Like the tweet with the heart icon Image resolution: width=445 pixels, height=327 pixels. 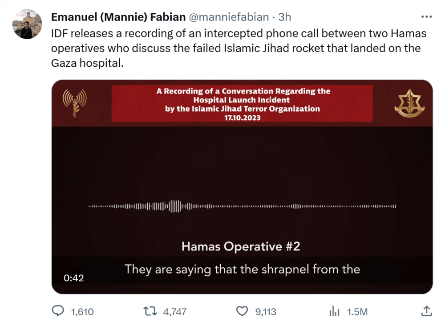pyautogui.click(x=242, y=311)
